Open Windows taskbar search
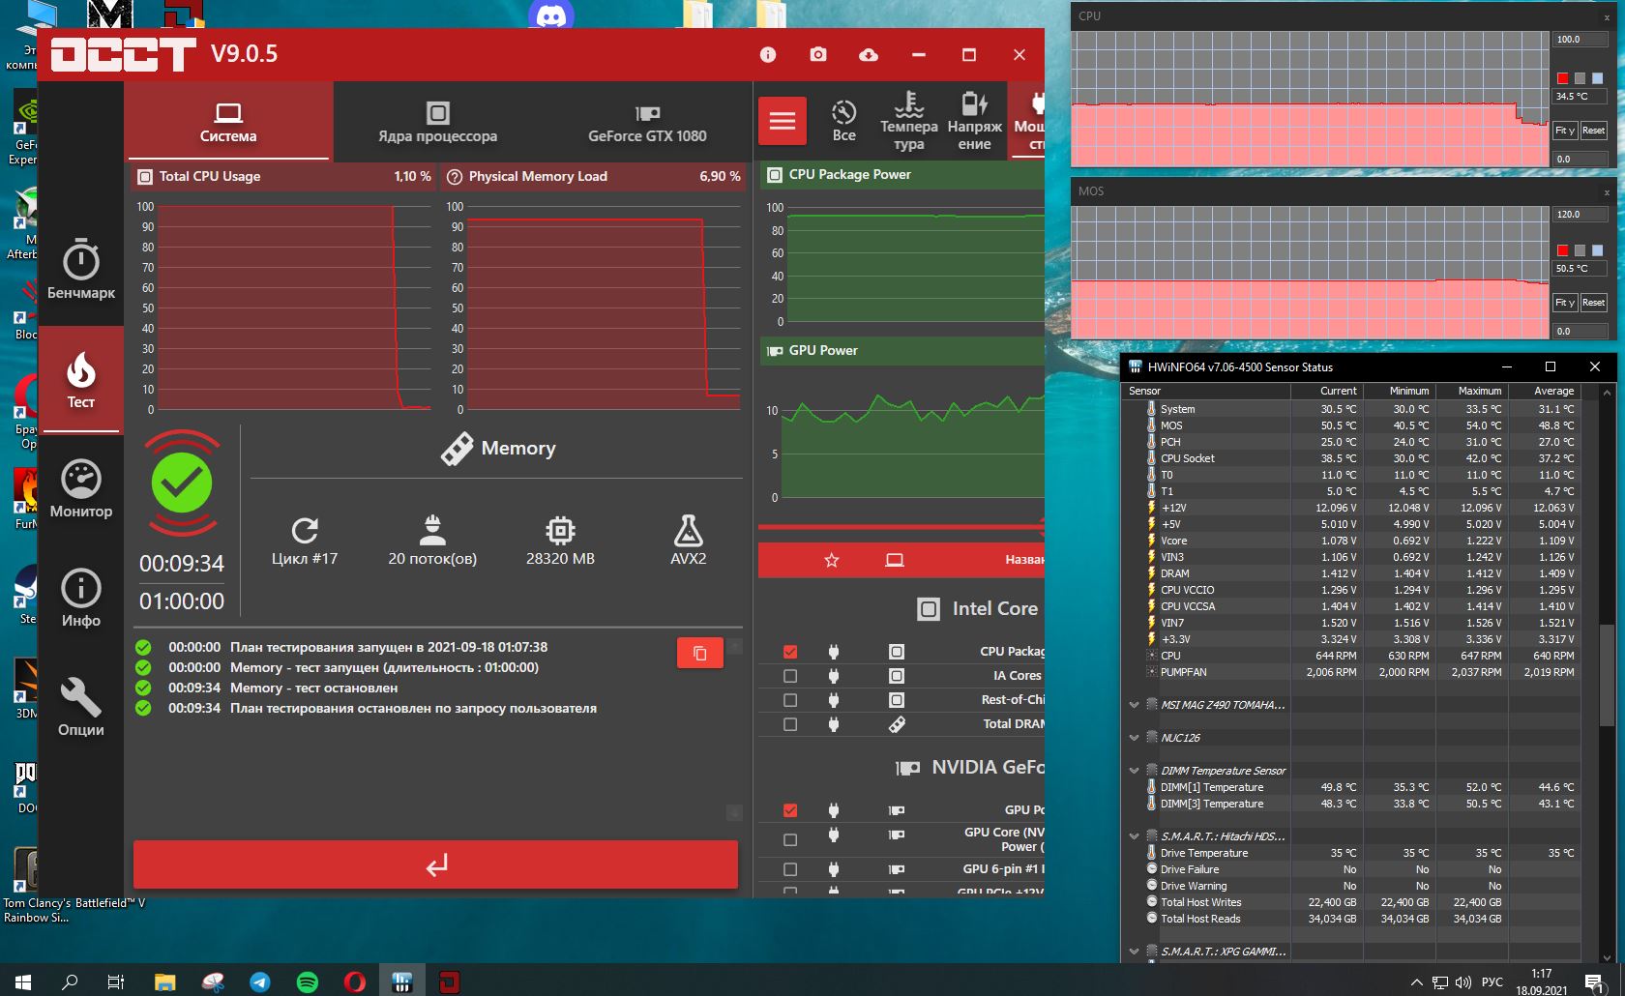1625x996 pixels. tap(70, 982)
